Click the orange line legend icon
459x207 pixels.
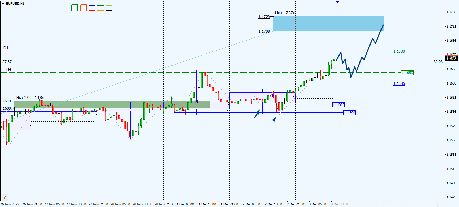coord(101,11)
